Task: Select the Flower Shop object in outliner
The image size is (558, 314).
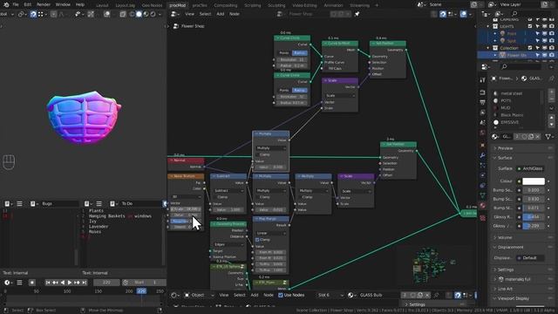Action: coord(517,55)
